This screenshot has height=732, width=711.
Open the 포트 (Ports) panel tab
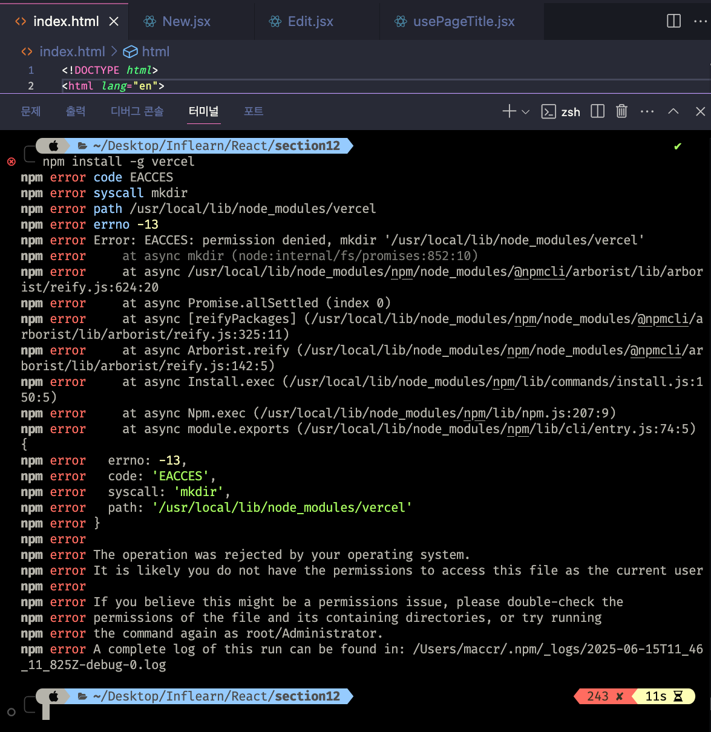pos(254,111)
